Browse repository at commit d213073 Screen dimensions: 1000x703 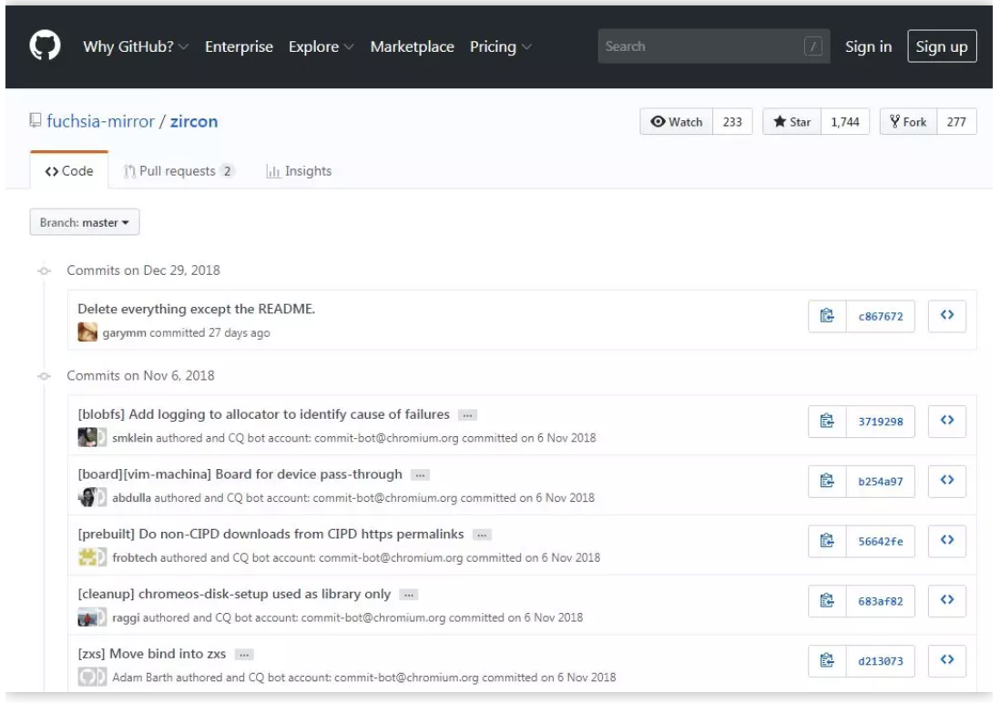click(947, 661)
